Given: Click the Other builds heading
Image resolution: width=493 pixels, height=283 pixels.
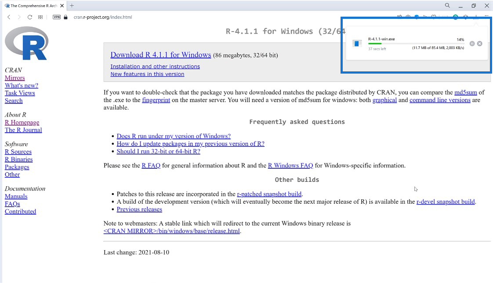Looking at the screenshot, I should (x=297, y=180).
